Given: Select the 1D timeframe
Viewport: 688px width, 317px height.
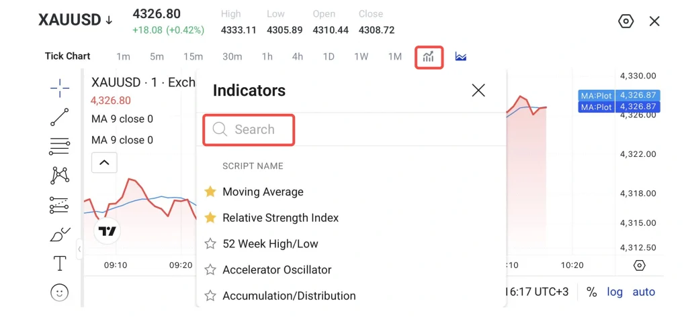Looking at the screenshot, I should point(329,56).
